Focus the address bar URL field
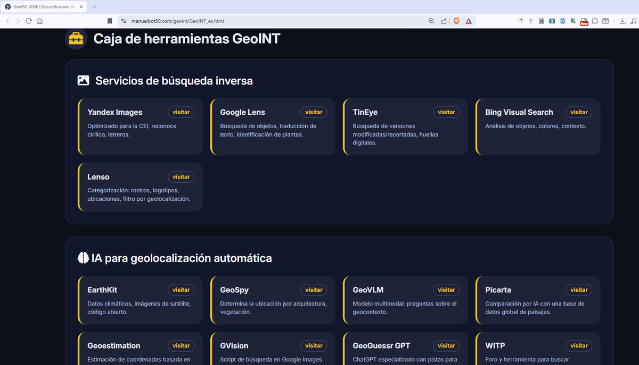This screenshot has height=365, width=639. [x=276, y=21]
